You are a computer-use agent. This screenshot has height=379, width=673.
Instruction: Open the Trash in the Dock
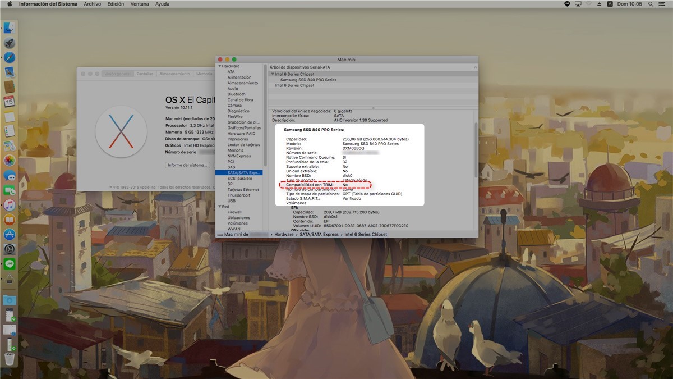(x=9, y=358)
